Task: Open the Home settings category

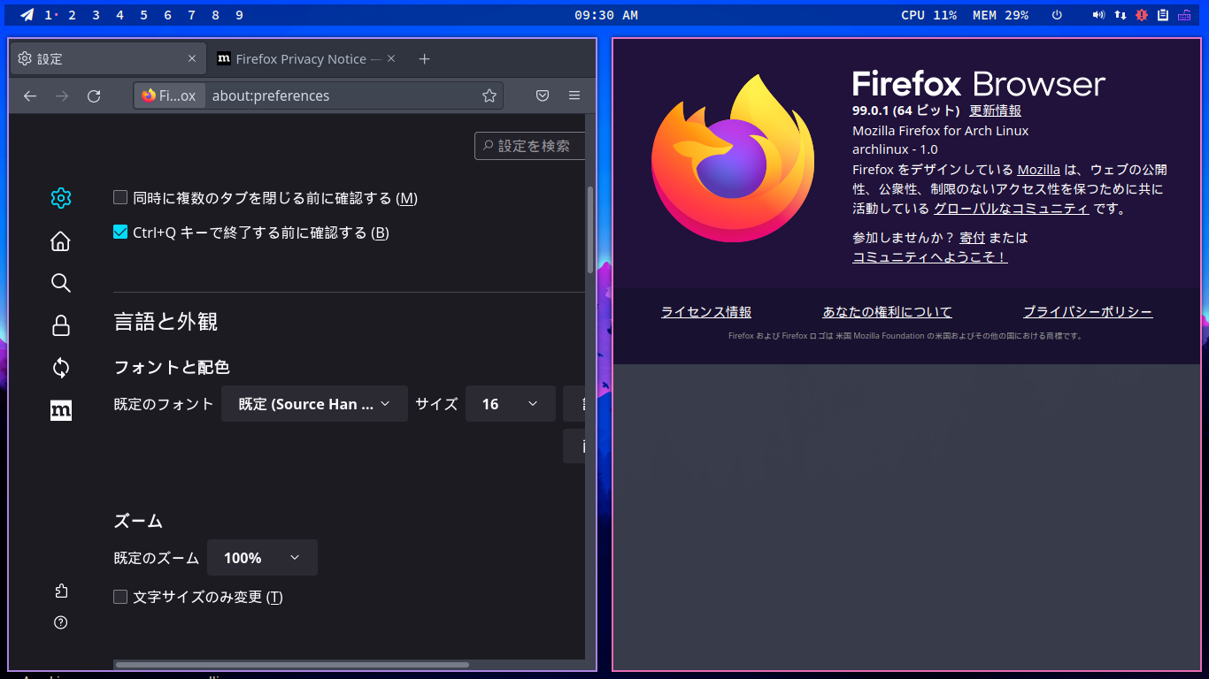Action: (60, 240)
